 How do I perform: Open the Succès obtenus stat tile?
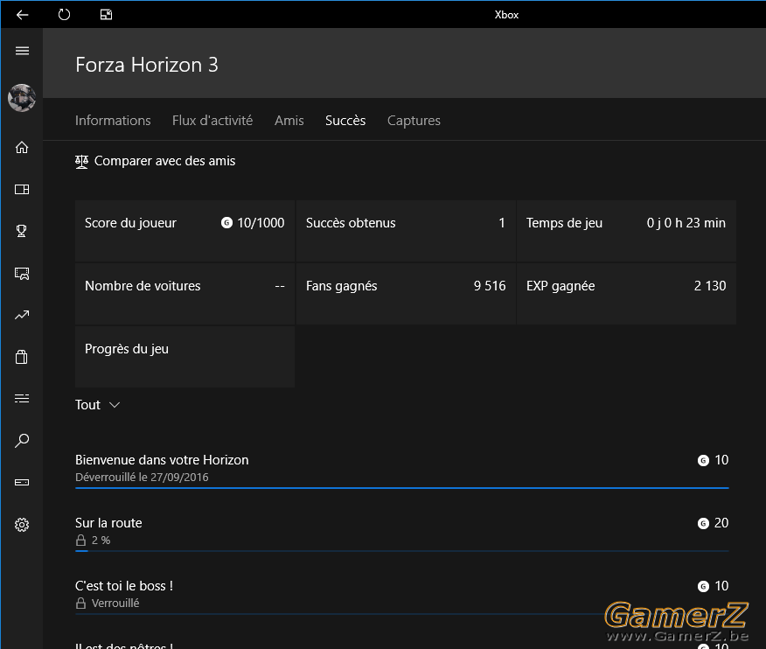tap(406, 231)
